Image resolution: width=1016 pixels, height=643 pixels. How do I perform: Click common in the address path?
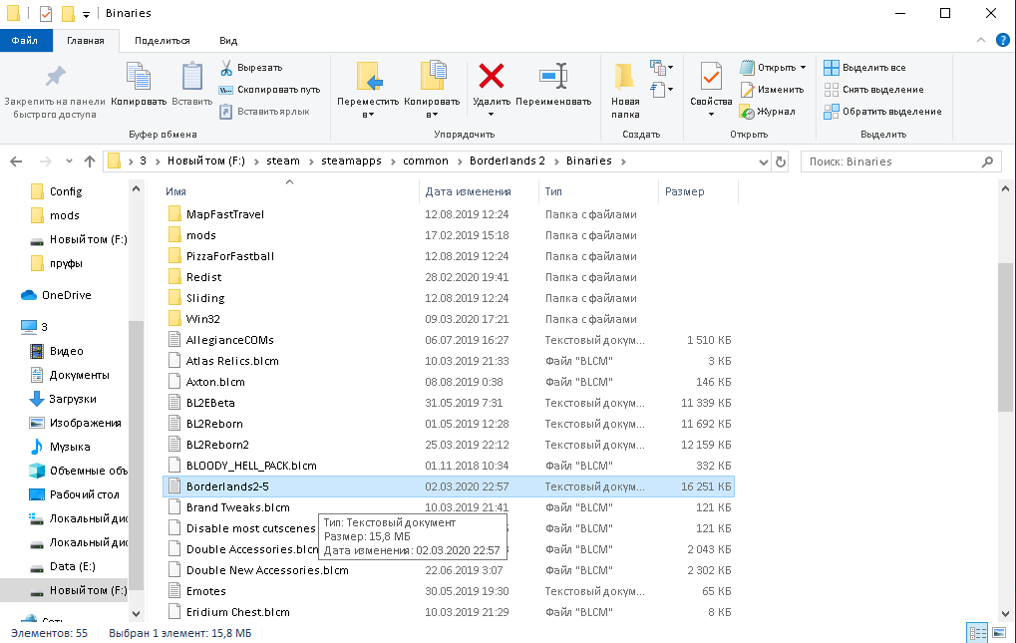[426, 161]
